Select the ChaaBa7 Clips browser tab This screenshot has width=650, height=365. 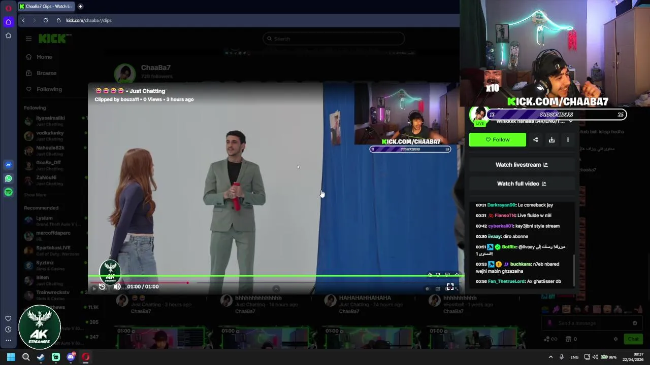point(46,6)
